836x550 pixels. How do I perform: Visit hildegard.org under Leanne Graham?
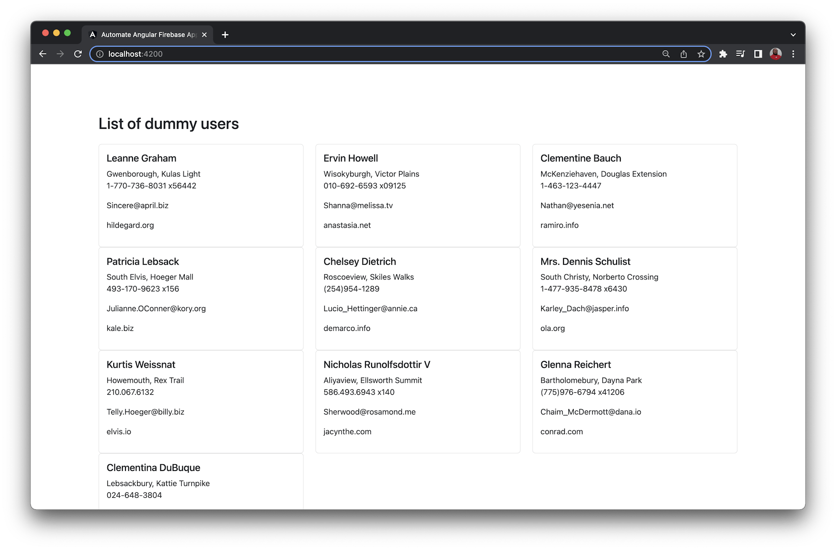(130, 225)
